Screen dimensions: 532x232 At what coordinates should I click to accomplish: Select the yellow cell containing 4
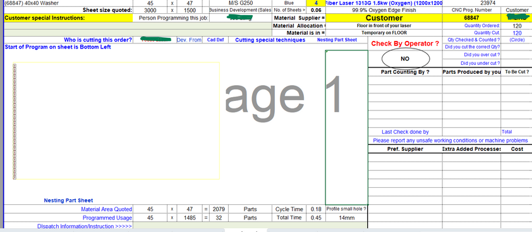(x=316, y=3)
